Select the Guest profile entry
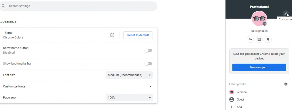Image resolution: width=292 pixels, height=110 pixels. click(240, 100)
